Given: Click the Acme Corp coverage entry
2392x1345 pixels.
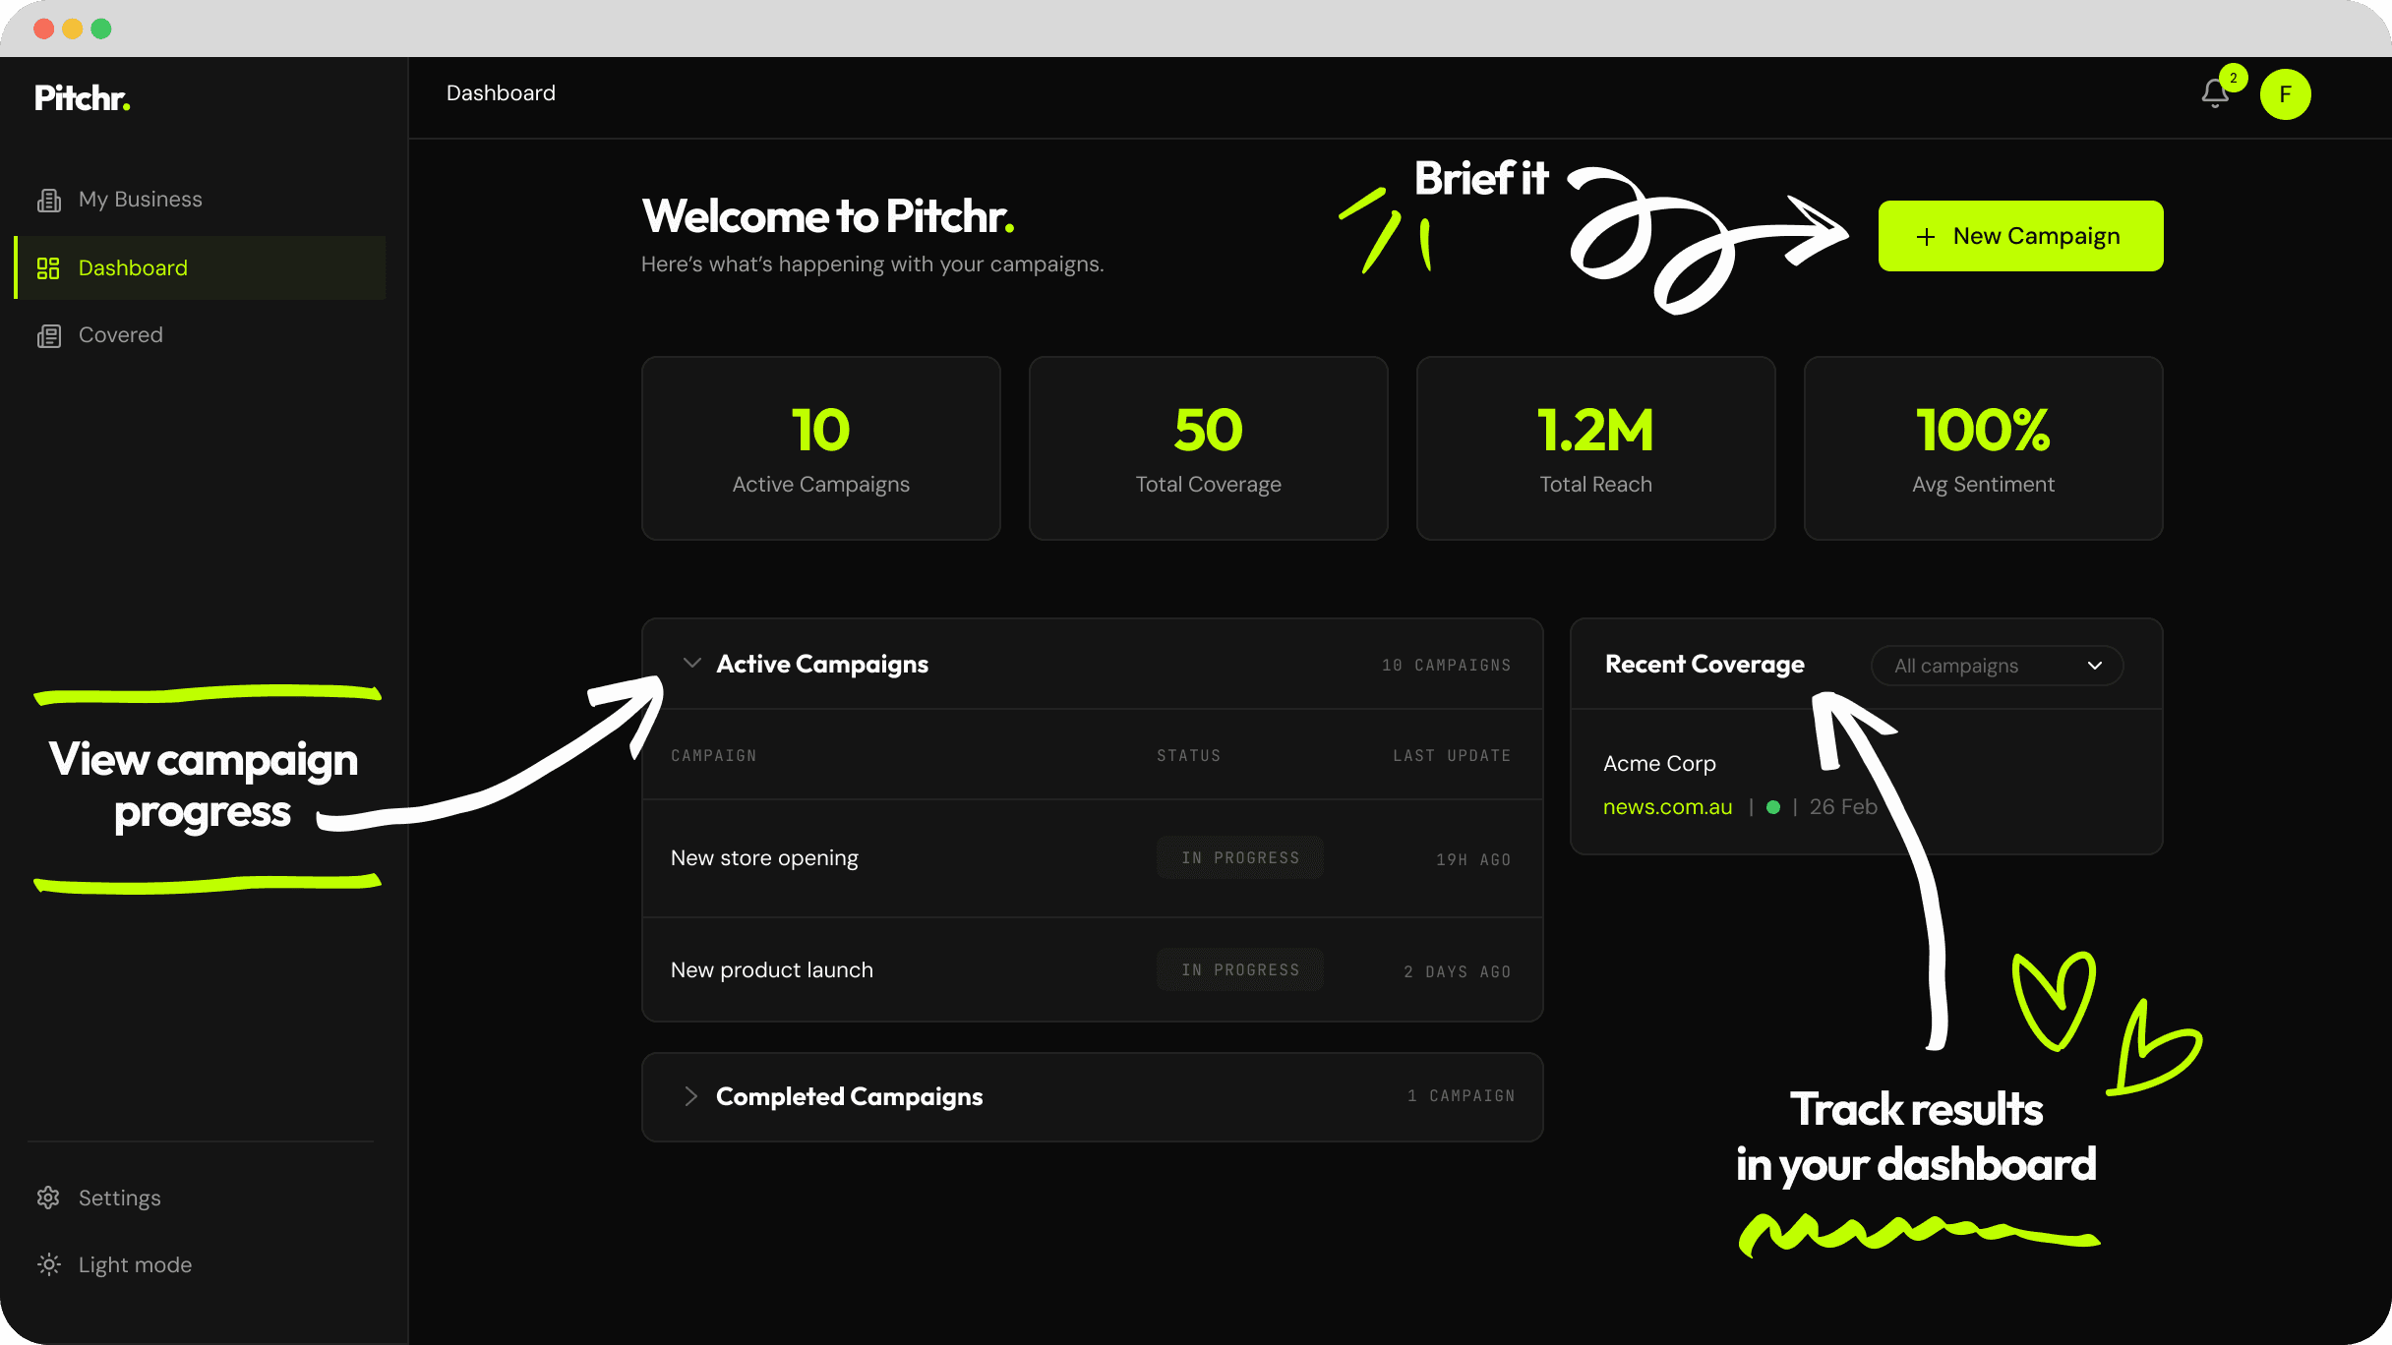Looking at the screenshot, I should [1659, 764].
